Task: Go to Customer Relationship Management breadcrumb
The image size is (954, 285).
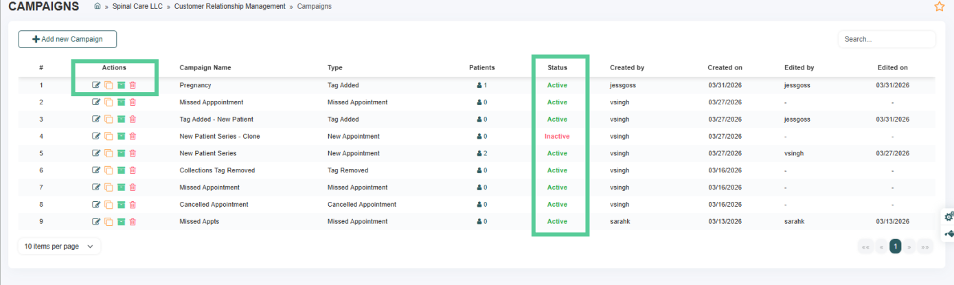Action: click(x=229, y=6)
